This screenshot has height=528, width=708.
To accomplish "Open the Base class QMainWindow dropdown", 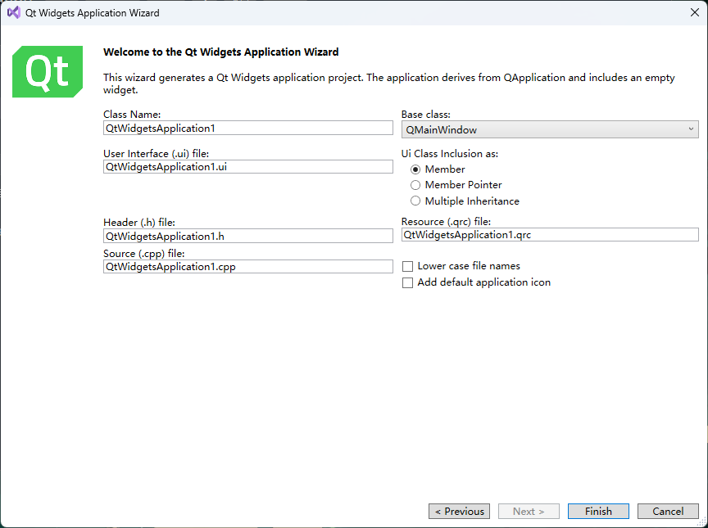I will tap(550, 130).
